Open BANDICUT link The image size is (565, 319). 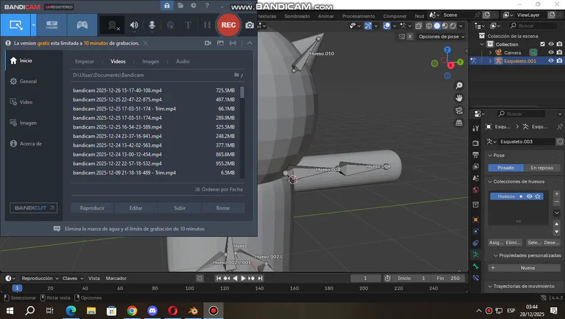pos(33,208)
